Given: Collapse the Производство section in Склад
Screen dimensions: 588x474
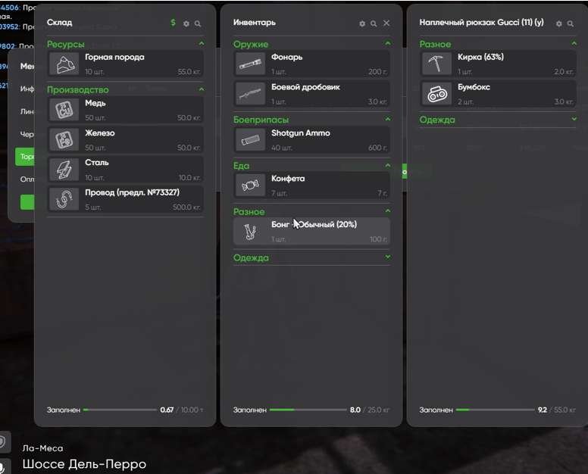Looking at the screenshot, I should tap(202, 89).
